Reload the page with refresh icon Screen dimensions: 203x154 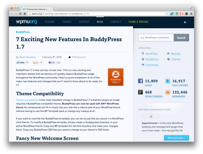(x=20, y=14)
